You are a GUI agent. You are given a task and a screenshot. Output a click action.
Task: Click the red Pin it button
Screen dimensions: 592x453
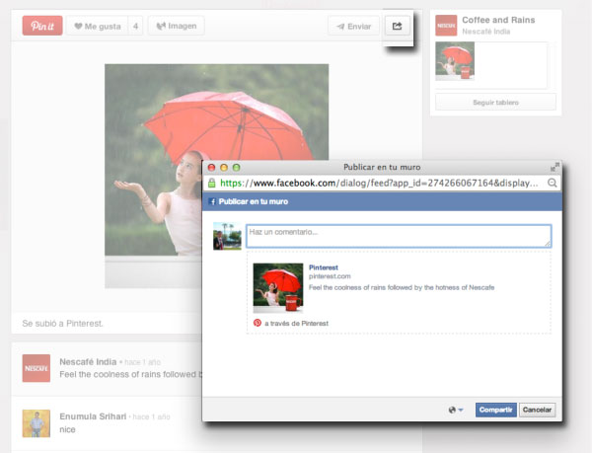pos(42,26)
